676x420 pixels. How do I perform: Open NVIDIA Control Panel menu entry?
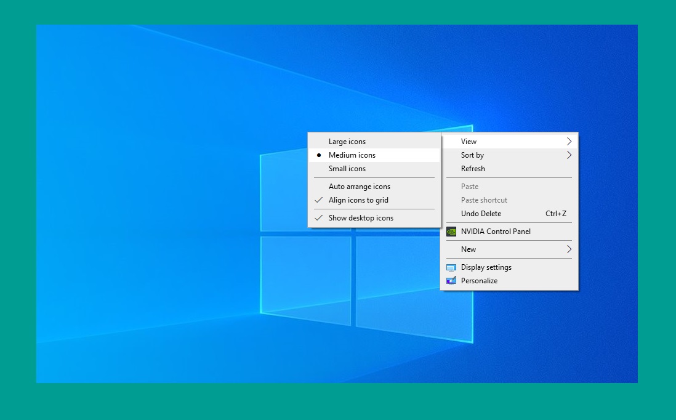pyautogui.click(x=509, y=232)
